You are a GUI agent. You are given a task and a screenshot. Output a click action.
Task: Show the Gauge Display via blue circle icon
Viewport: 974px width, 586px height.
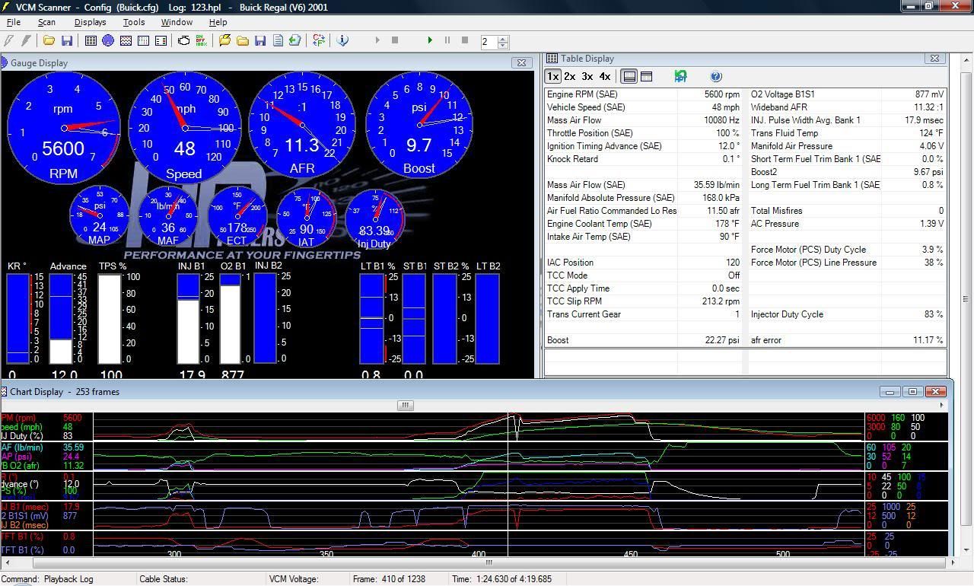[108, 40]
